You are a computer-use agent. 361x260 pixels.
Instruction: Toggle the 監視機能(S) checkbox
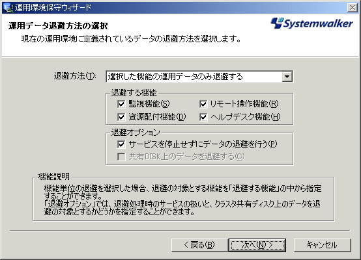click(x=121, y=104)
